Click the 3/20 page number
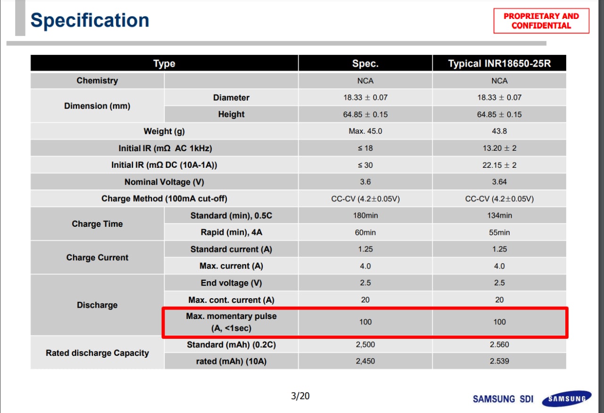Image resolution: width=604 pixels, height=413 pixels. [x=300, y=396]
